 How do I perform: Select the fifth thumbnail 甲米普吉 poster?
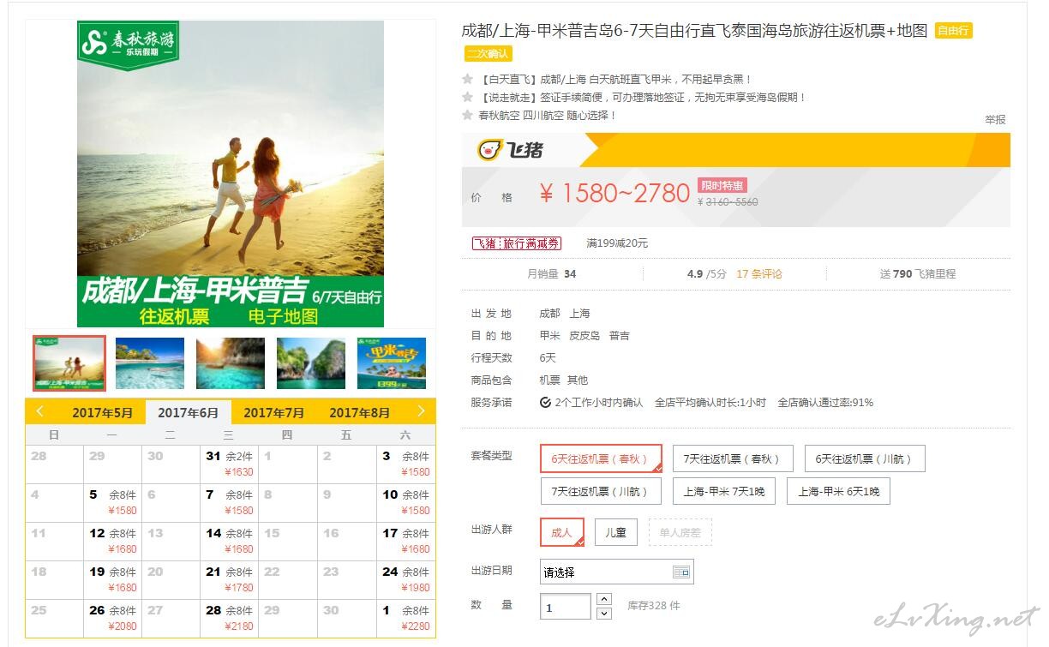click(392, 363)
